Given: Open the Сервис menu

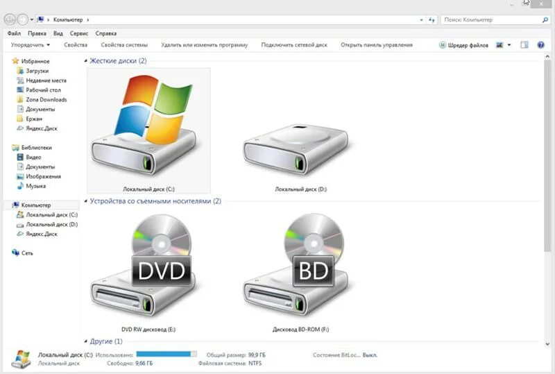Looking at the screenshot, I should pyautogui.click(x=79, y=33).
